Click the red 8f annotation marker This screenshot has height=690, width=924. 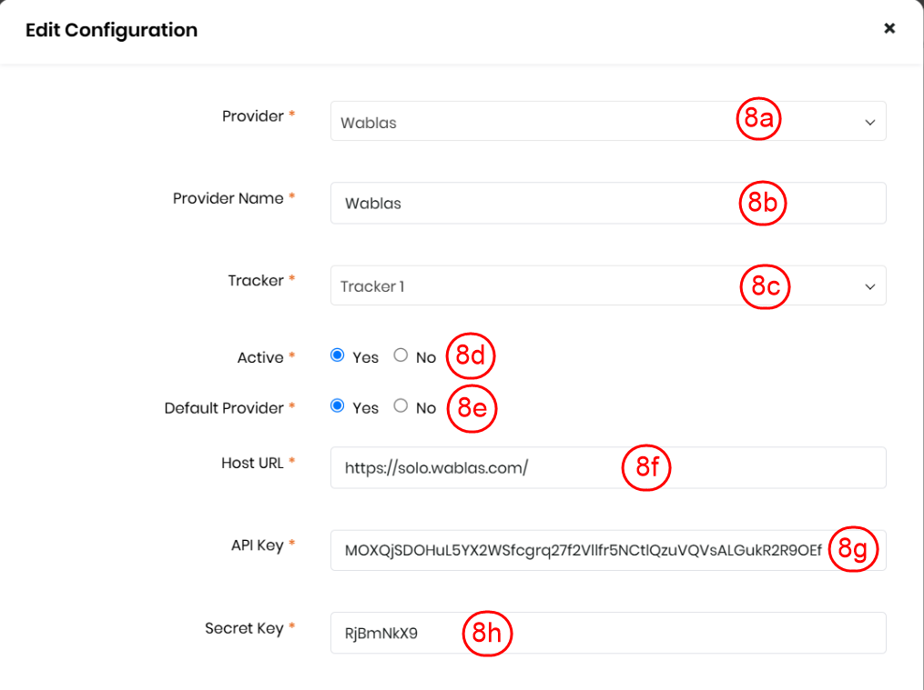point(646,467)
